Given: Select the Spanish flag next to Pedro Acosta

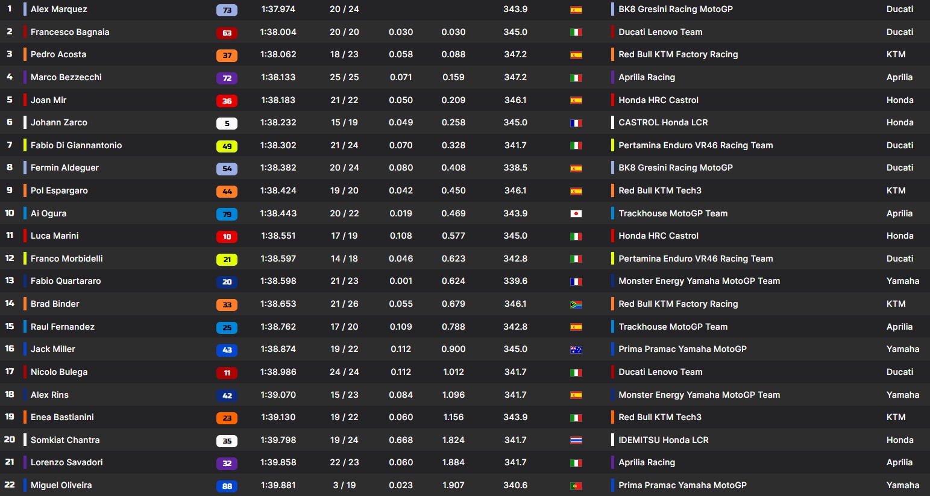Looking at the screenshot, I should click(x=576, y=54).
